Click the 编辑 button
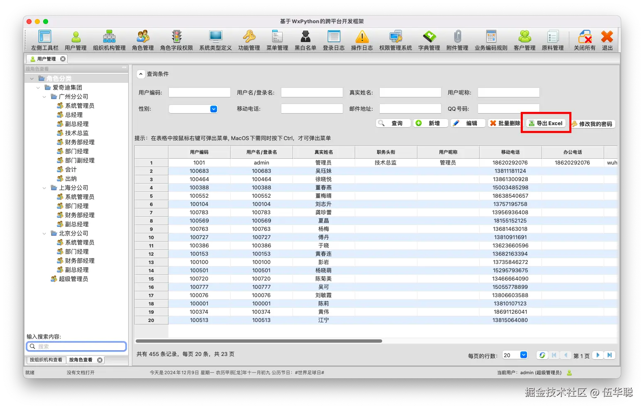 468,123
